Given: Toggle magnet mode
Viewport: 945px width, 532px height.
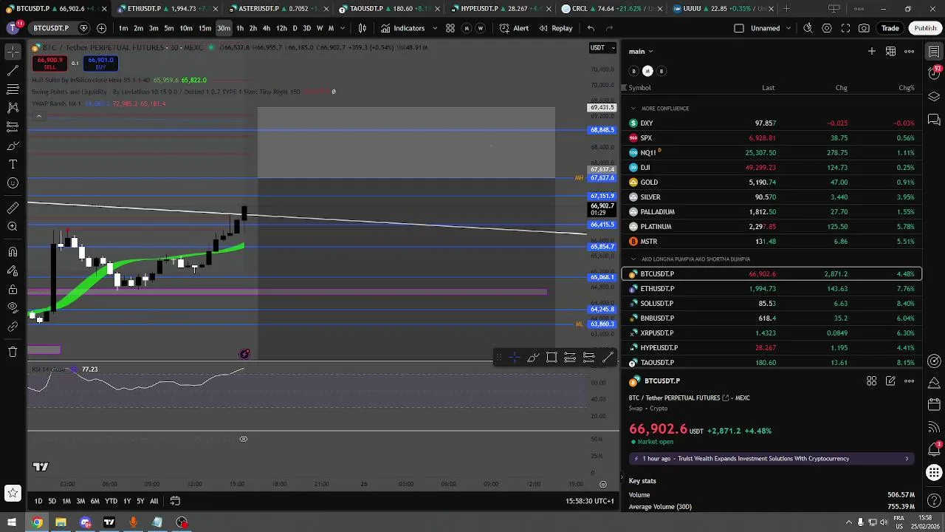Looking at the screenshot, I should click(x=13, y=252).
